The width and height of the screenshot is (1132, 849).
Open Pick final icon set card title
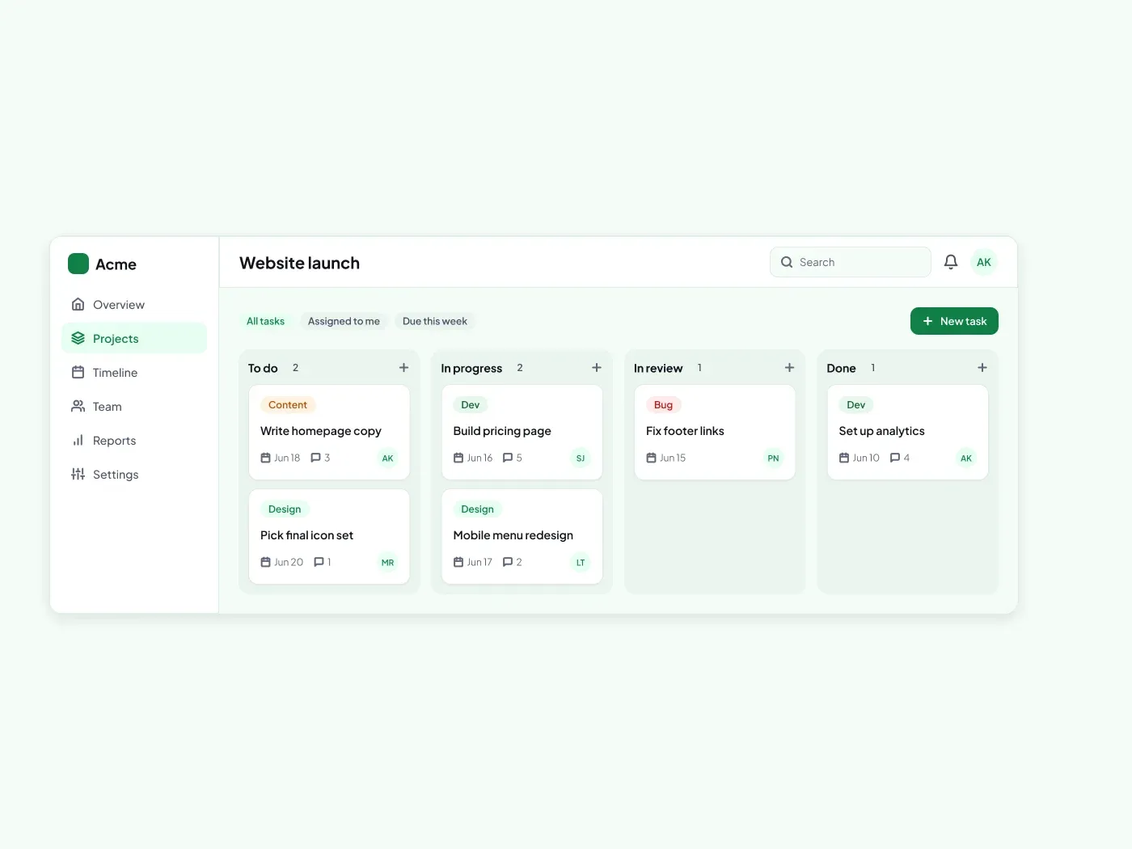(x=307, y=535)
